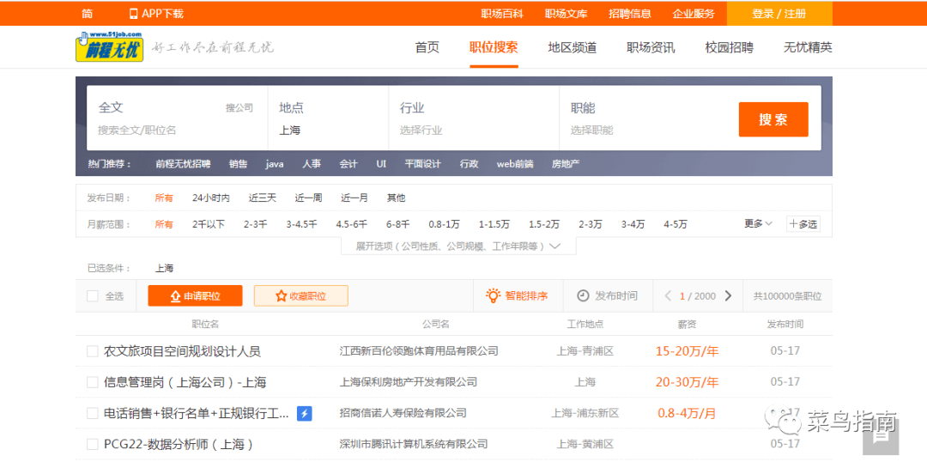Viewport: 927px width, 462px height.
Task: Switch to 校园招聘 nav tab
Action: (x=729, y=47)
